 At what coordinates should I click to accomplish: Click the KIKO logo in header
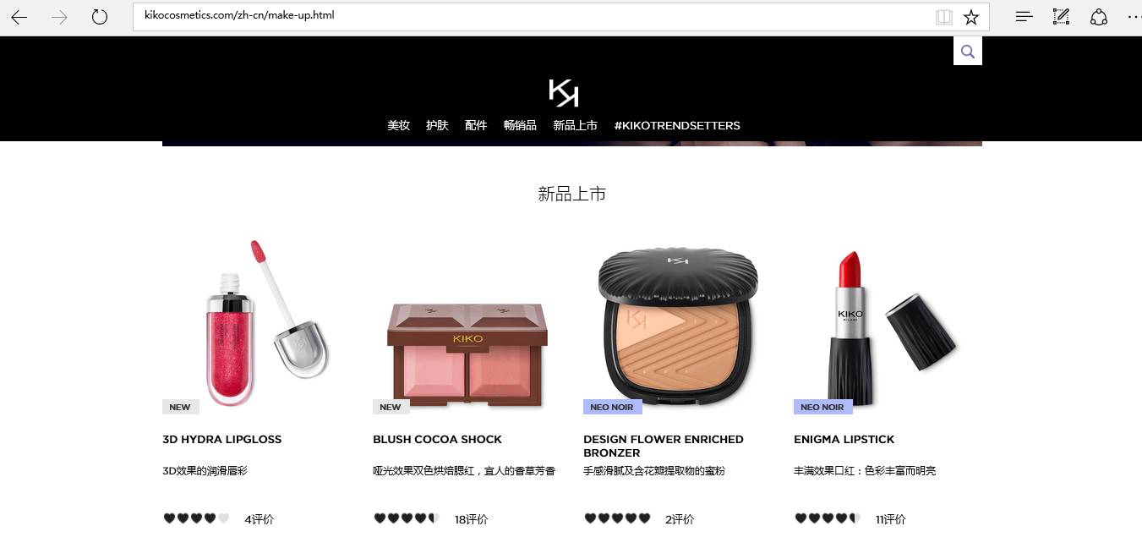563,92
